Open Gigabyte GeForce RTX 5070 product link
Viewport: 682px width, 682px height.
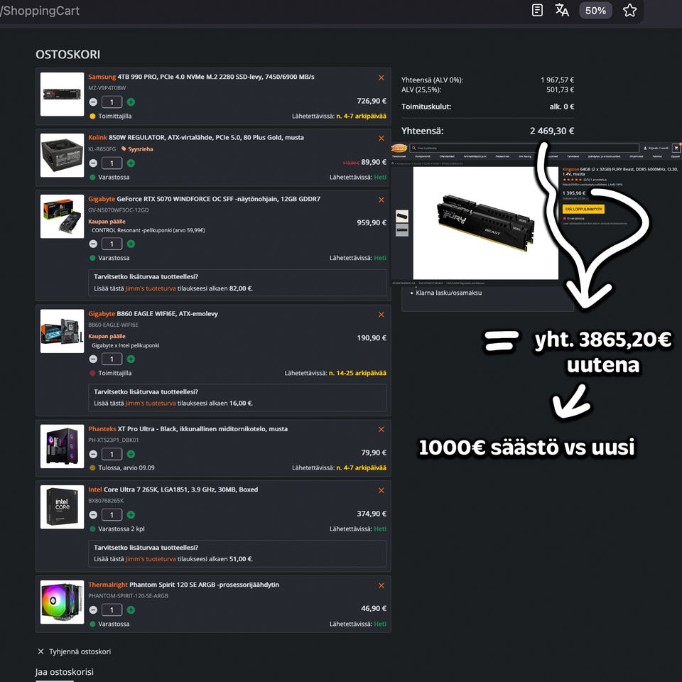pyautogui.click(x=204, y=199)
